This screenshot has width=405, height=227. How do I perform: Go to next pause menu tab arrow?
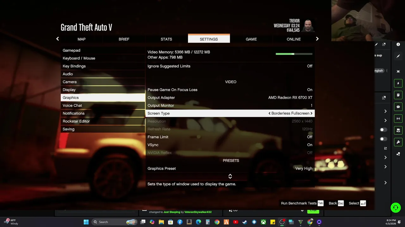pyautogui.click(x=317, y=39)
